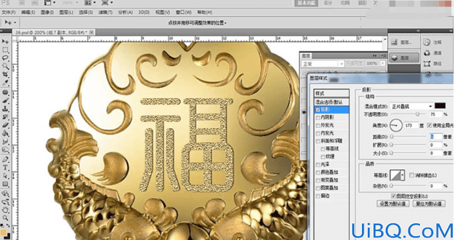Select the Crop tool
454x240 pixels.
click(5, 74)
